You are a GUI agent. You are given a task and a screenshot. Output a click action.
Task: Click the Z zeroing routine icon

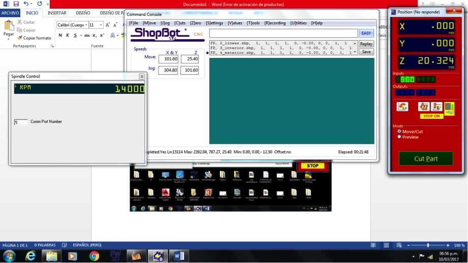click(436, 107)
